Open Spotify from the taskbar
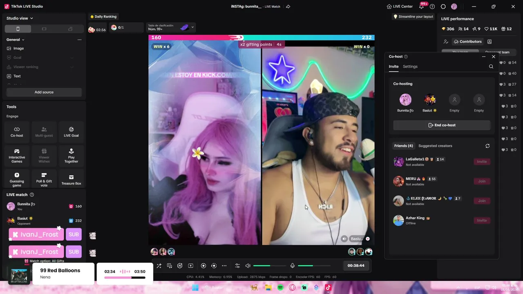 click(x=280, y=287)
